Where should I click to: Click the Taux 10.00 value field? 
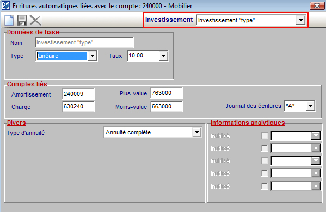pos(143,56)
